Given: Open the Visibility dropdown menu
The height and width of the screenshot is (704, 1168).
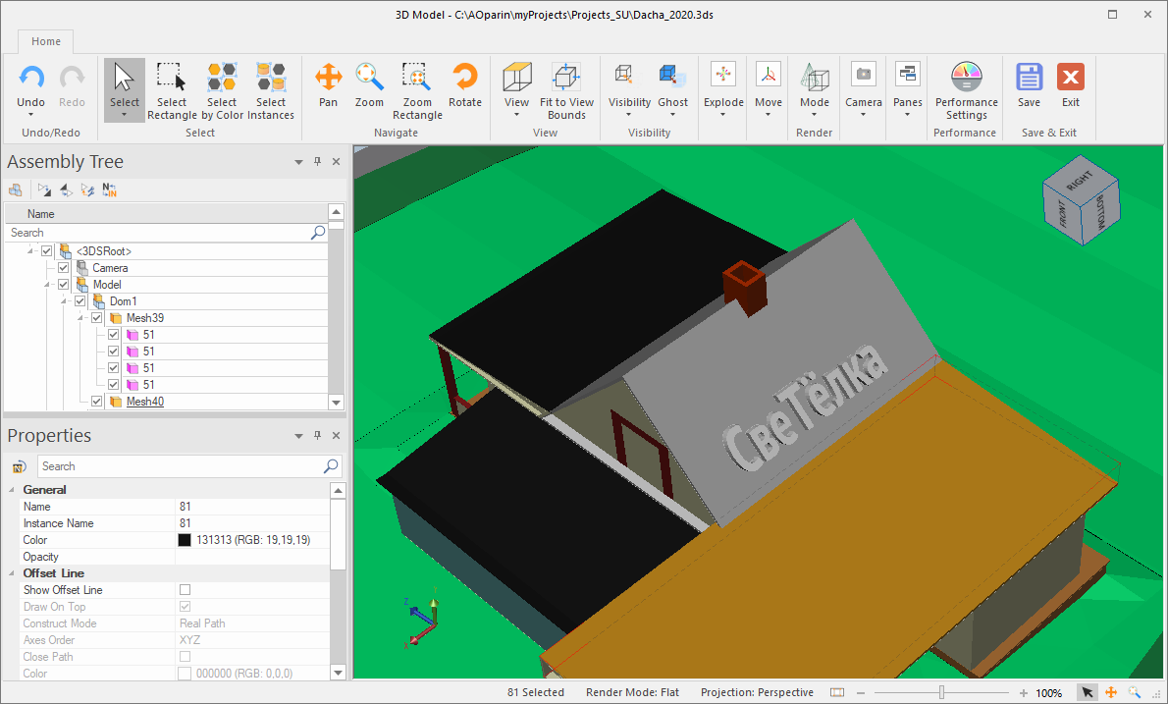Looking at the screenshot, I should (629, 114).
